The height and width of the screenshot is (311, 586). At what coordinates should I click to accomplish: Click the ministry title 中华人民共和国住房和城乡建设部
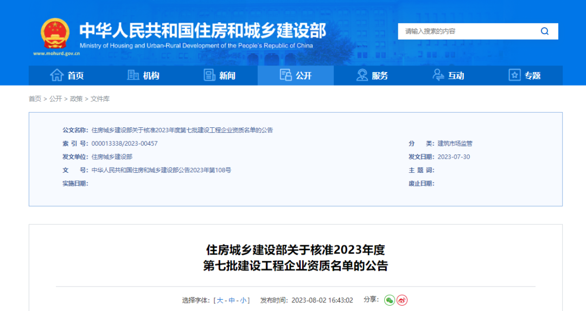tap(202, 30)
